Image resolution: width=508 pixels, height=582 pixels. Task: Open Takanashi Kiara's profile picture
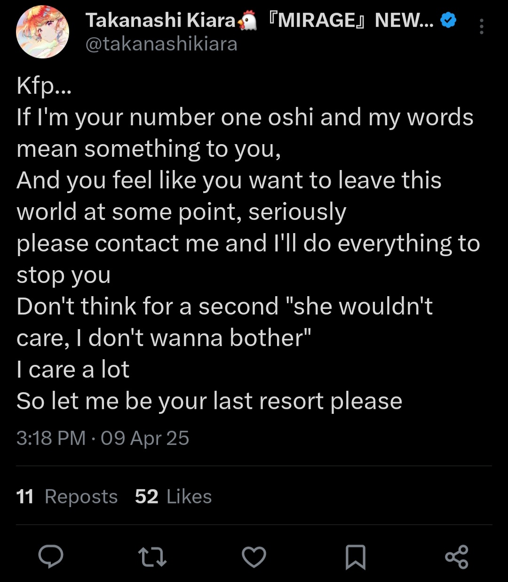click(x=43, y=32)
